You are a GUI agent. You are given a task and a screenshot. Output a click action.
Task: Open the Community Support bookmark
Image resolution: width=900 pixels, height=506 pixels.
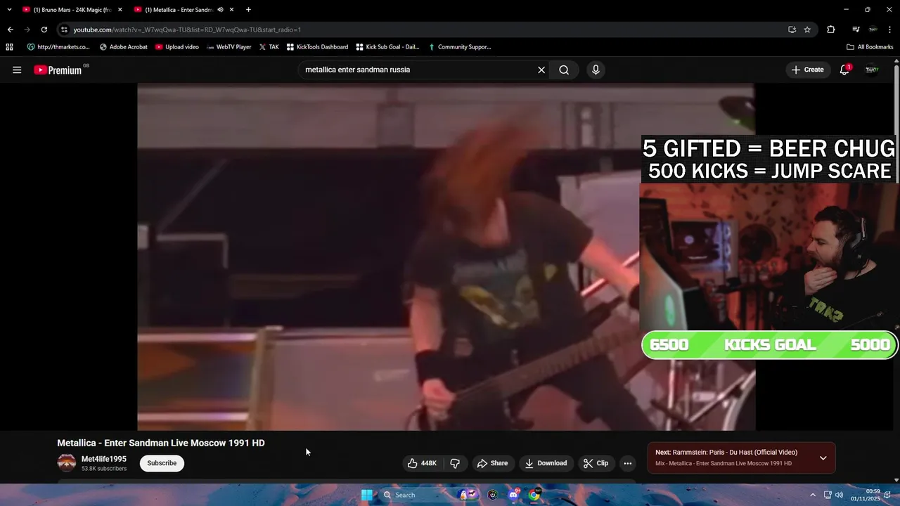point(459,47)
